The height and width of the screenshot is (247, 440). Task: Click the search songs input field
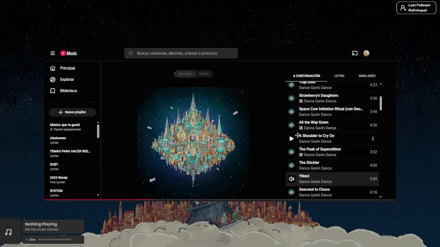(x=181, y=53)
